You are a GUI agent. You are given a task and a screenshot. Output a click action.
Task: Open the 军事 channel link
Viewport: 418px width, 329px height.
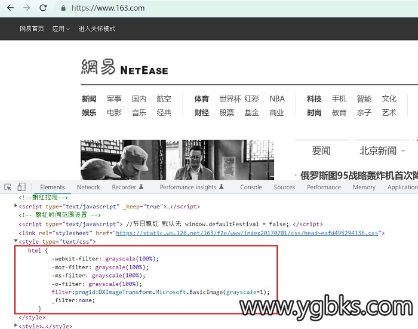point(114,99)
